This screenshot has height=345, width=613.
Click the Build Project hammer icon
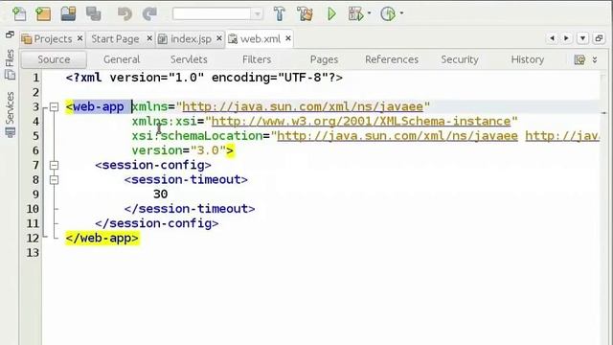(279, 13)
